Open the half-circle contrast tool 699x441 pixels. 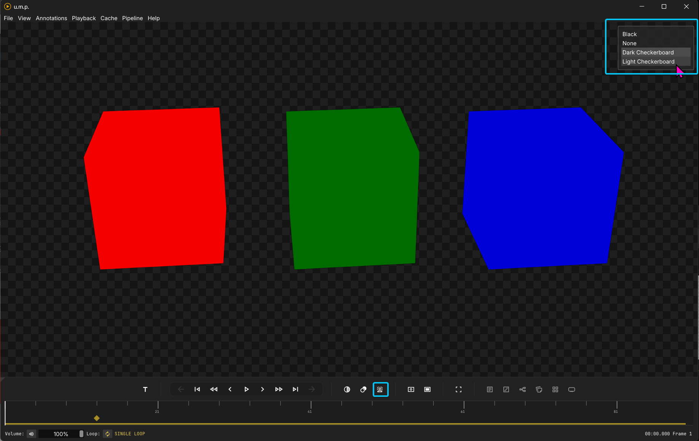click(x=347, y=389)
